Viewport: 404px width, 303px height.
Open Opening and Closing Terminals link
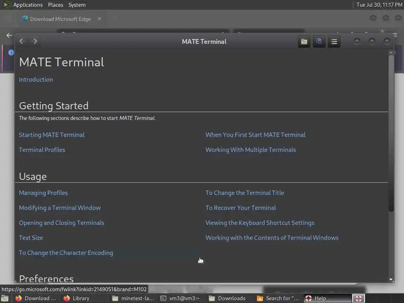click(x=61, y=223)
